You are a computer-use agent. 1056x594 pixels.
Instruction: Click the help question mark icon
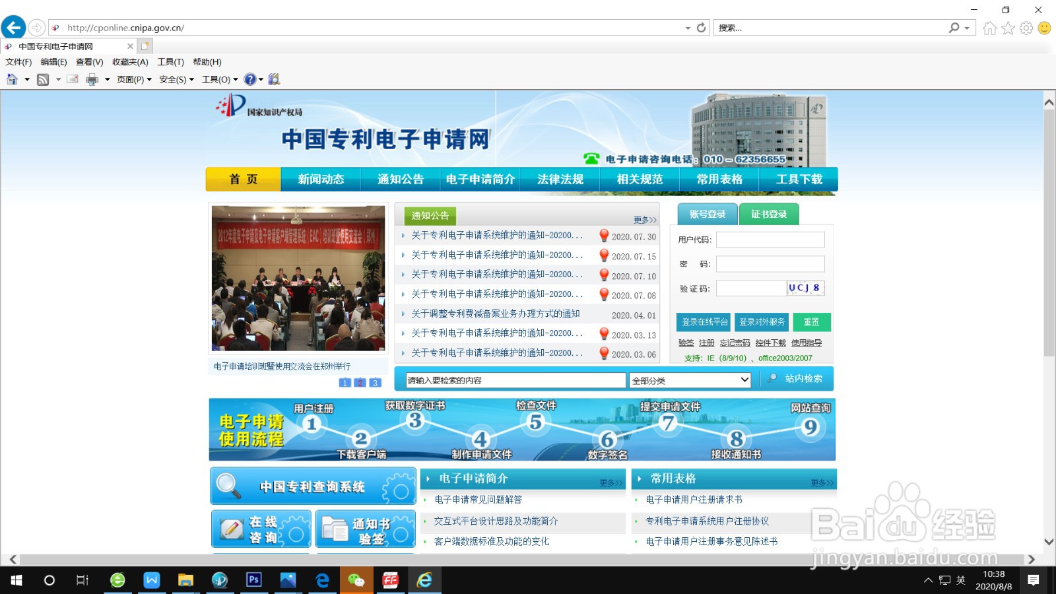[x=249, y=79]
